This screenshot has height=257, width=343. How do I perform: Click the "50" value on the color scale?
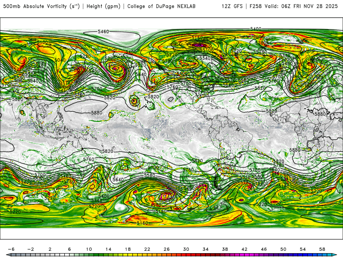click(x=283, y=249)
